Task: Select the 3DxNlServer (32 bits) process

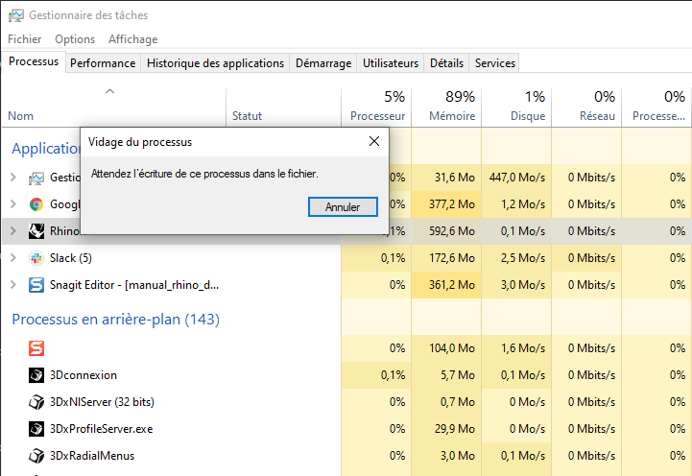Action: pos(102,402)
